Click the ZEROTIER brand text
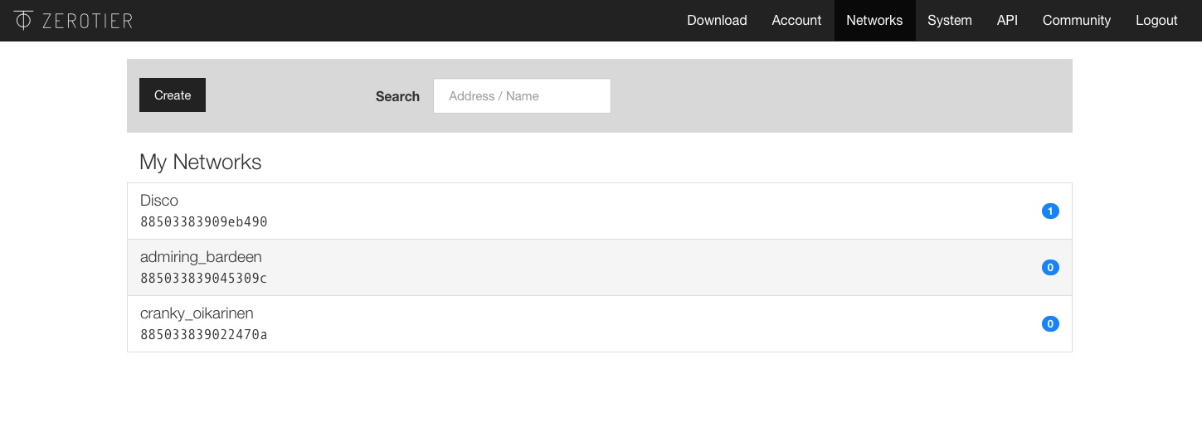The image size is (1202, 437). [87, 21]
